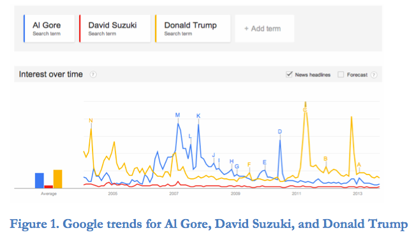414x235 pixels.
Task: Click headline marker D on the chart
Action: (280, 131)
